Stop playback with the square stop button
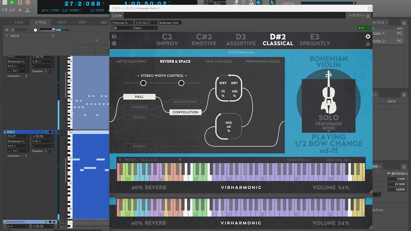 (5, 3)
